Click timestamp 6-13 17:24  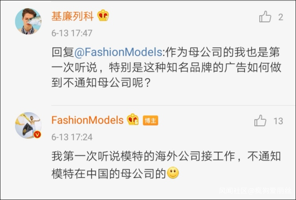tap(72, 137)
